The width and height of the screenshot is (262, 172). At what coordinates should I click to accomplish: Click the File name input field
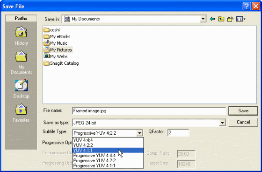(149, 111)
